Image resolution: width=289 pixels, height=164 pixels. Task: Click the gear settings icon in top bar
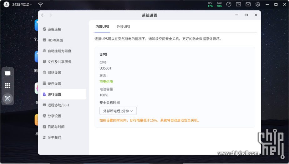point(258,4)
